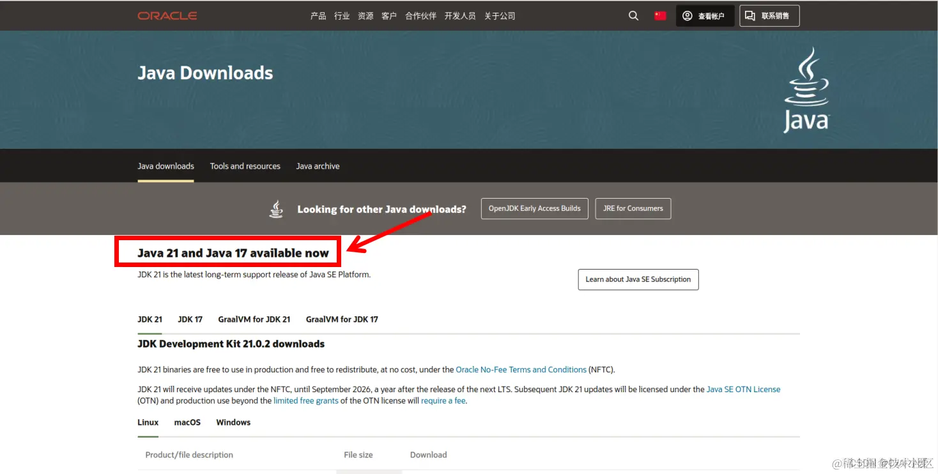Open Oracle No-Fee Terms and Conditions link
This screenshot has height=474, width=938.
click(521, 369)
